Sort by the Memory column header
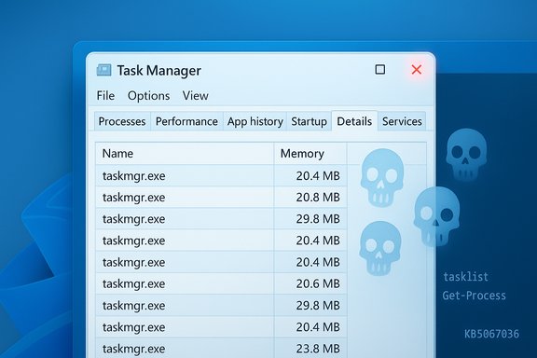Screen dimensions: 537x358 (310, 154)
